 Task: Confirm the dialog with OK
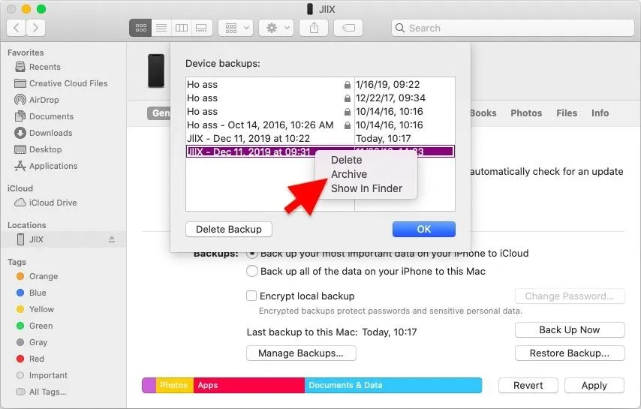point(424,229)
